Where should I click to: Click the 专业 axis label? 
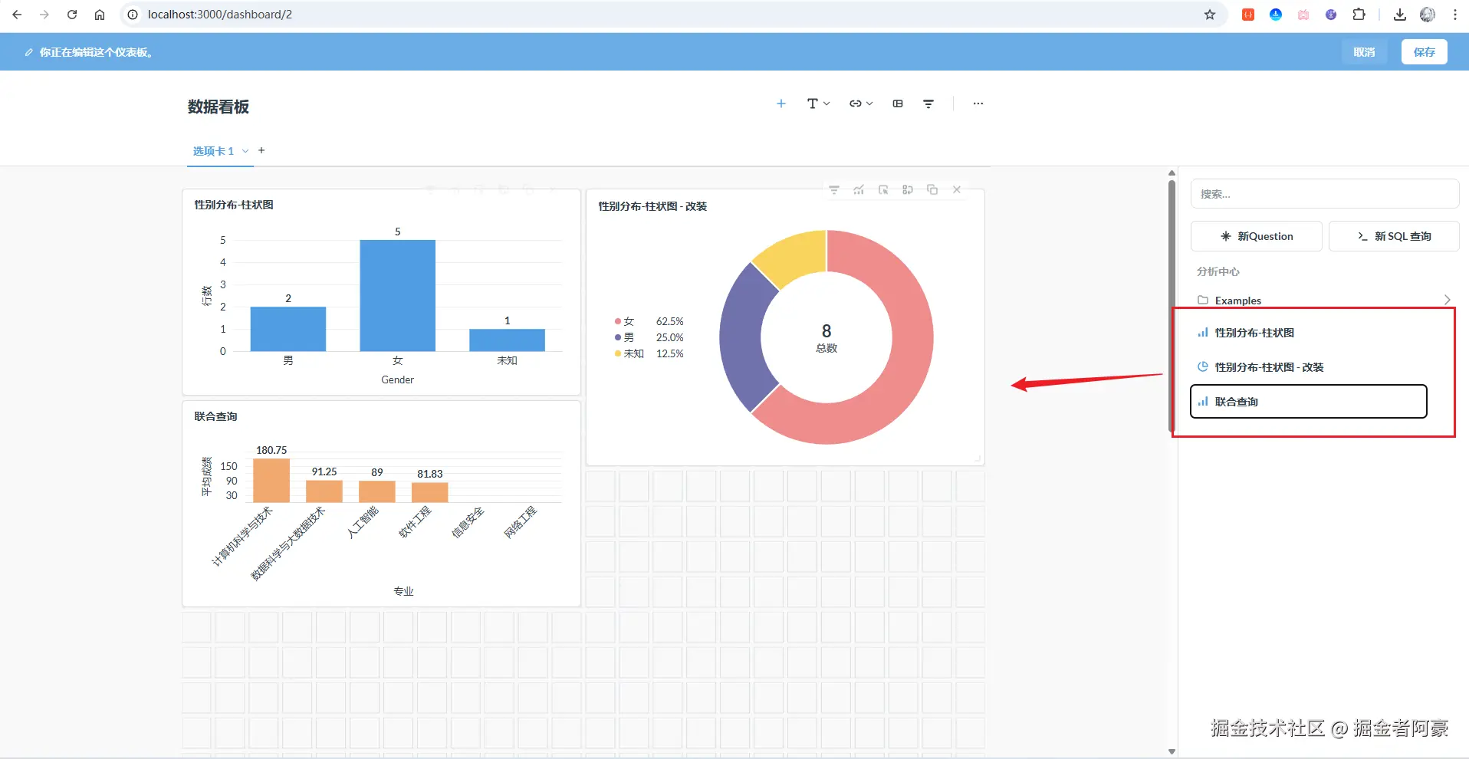[x=403, y=591]
